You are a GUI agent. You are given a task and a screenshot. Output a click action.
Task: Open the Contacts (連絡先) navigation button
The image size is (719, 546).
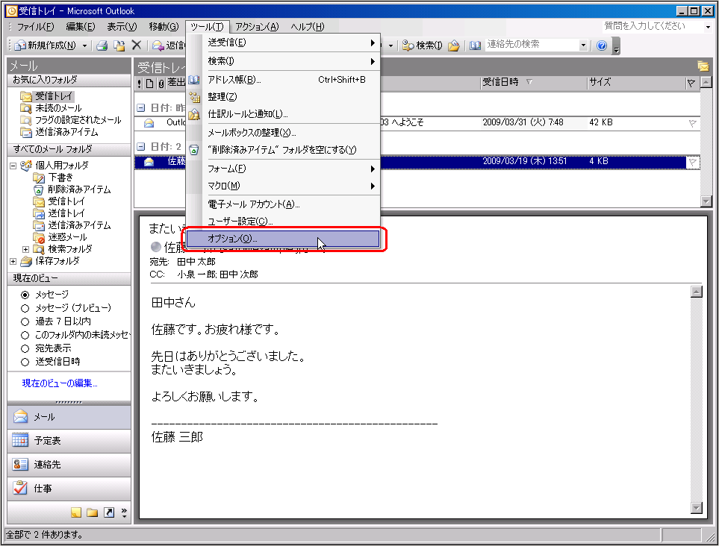69,465
